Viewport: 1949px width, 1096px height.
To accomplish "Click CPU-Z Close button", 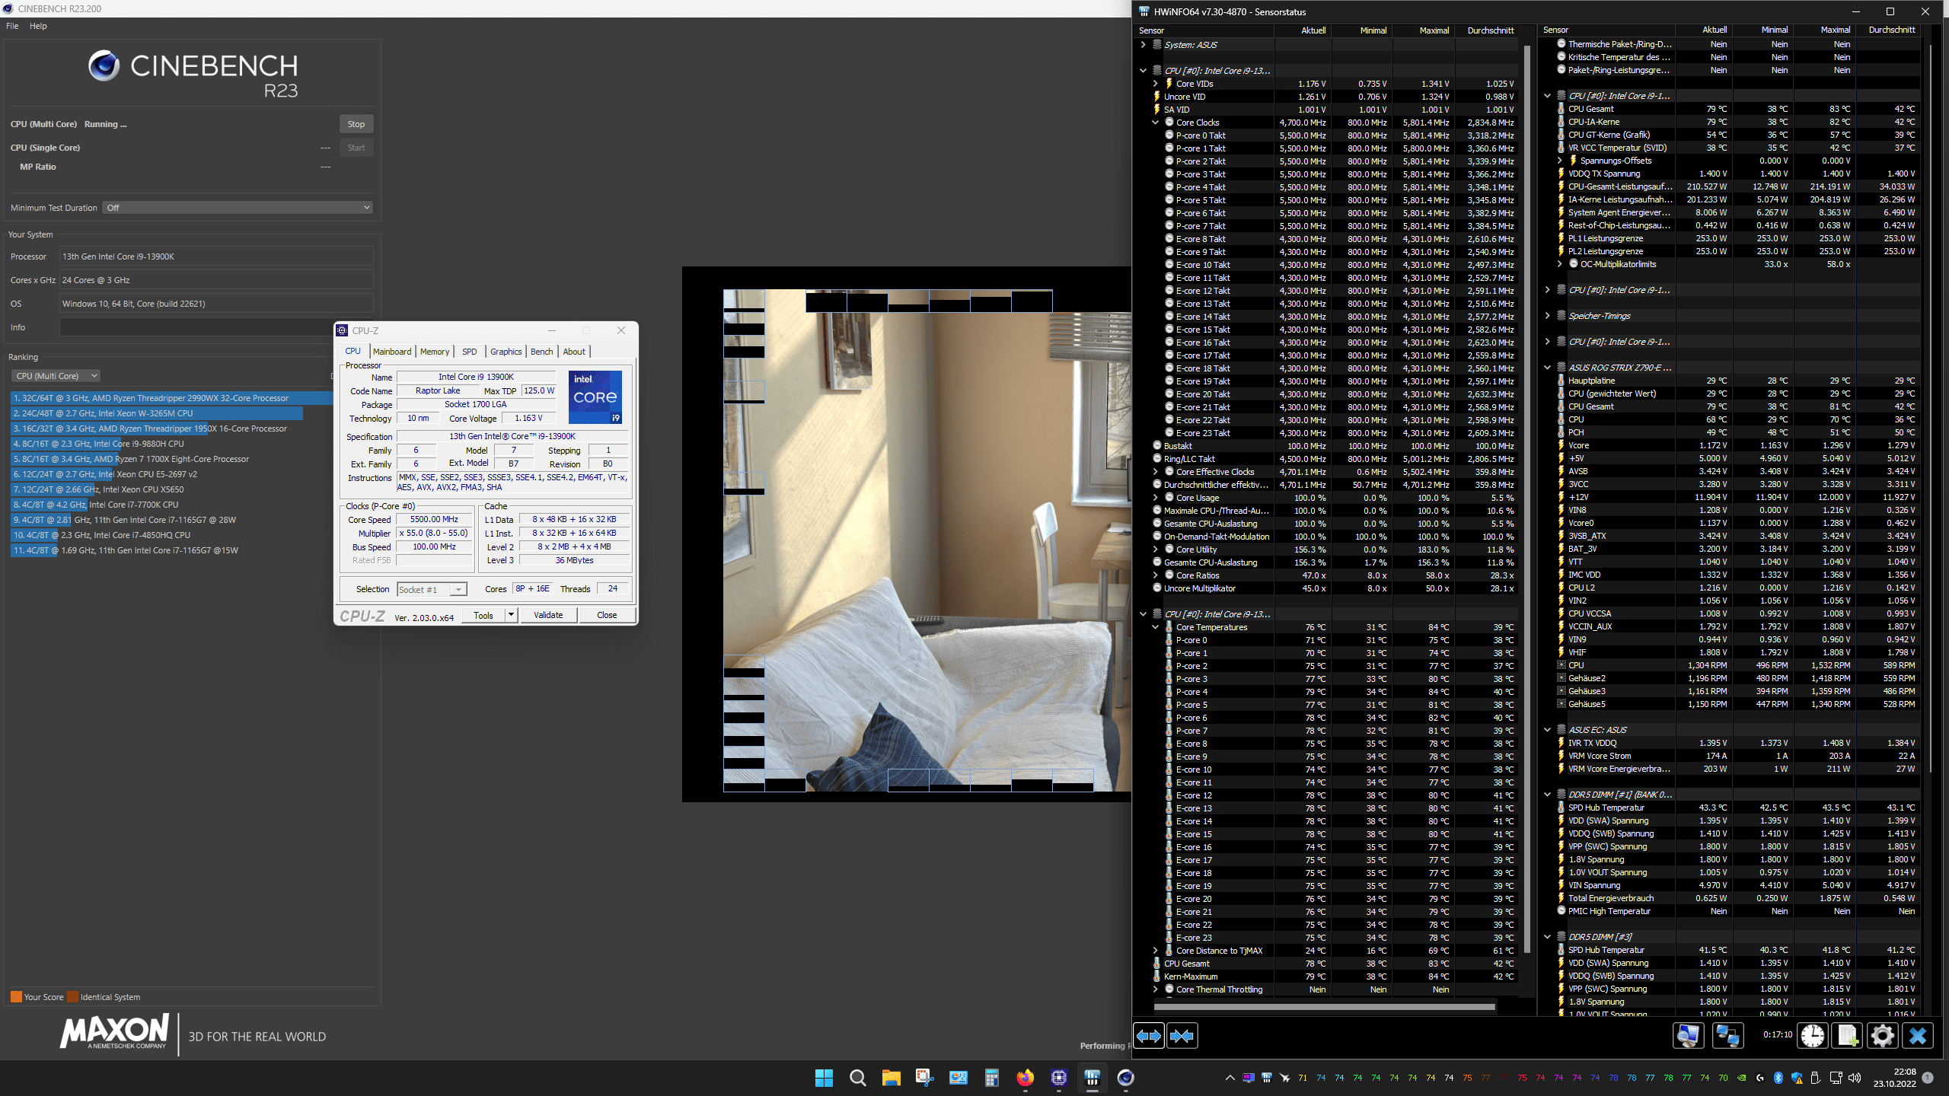I will click(607, 615).
